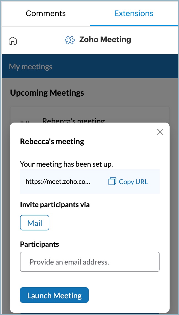Image resolution: width=179 pixels, height=315 pixels.
Task: Switch to the Comments tab
Action: [x=46, y=13]
